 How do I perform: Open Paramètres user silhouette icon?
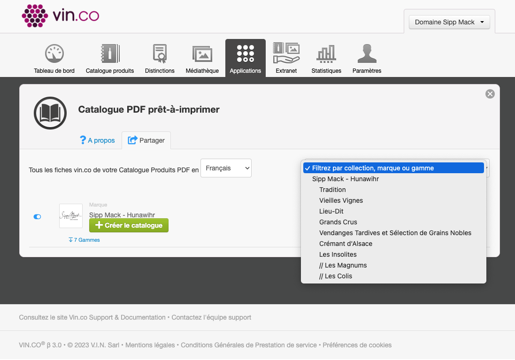pyautogui.click(x=367, y=53)
